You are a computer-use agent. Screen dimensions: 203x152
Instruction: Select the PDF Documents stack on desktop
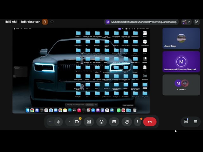click(x=145, y=42)
